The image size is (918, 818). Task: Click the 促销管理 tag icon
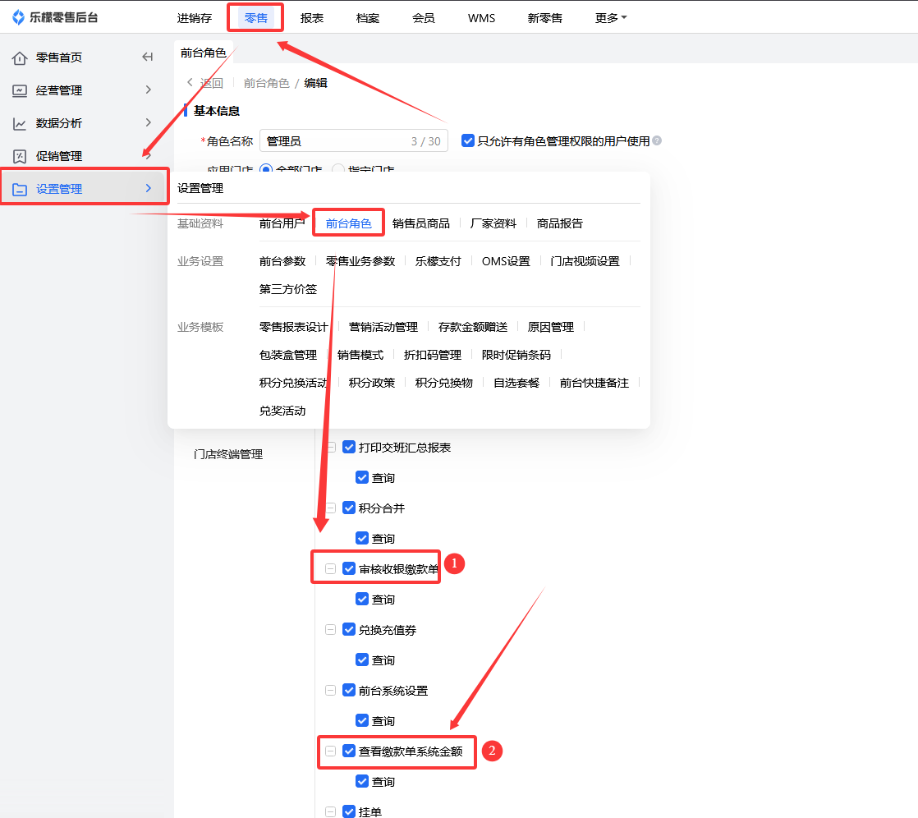(x=20, y=156)
